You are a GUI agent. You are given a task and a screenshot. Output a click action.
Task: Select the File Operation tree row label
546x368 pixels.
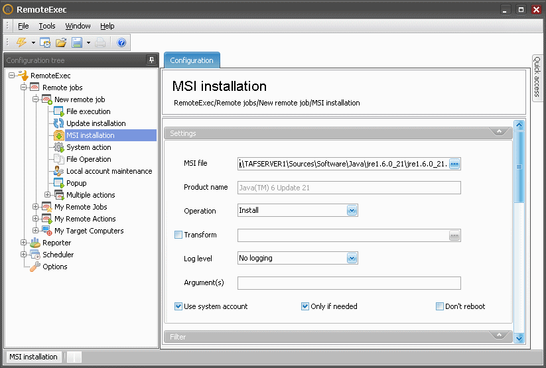coord(89,159)
